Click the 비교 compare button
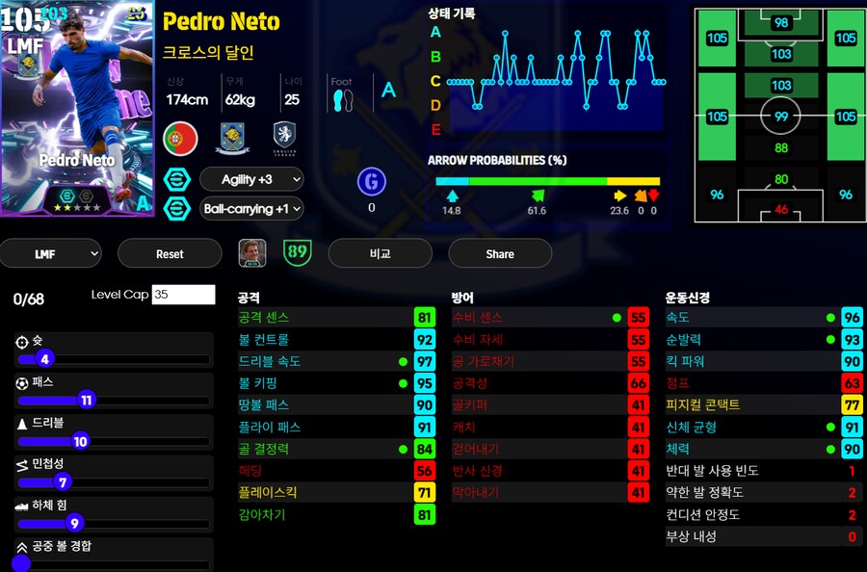Screen dimensions: 867x572 [380, 253]
